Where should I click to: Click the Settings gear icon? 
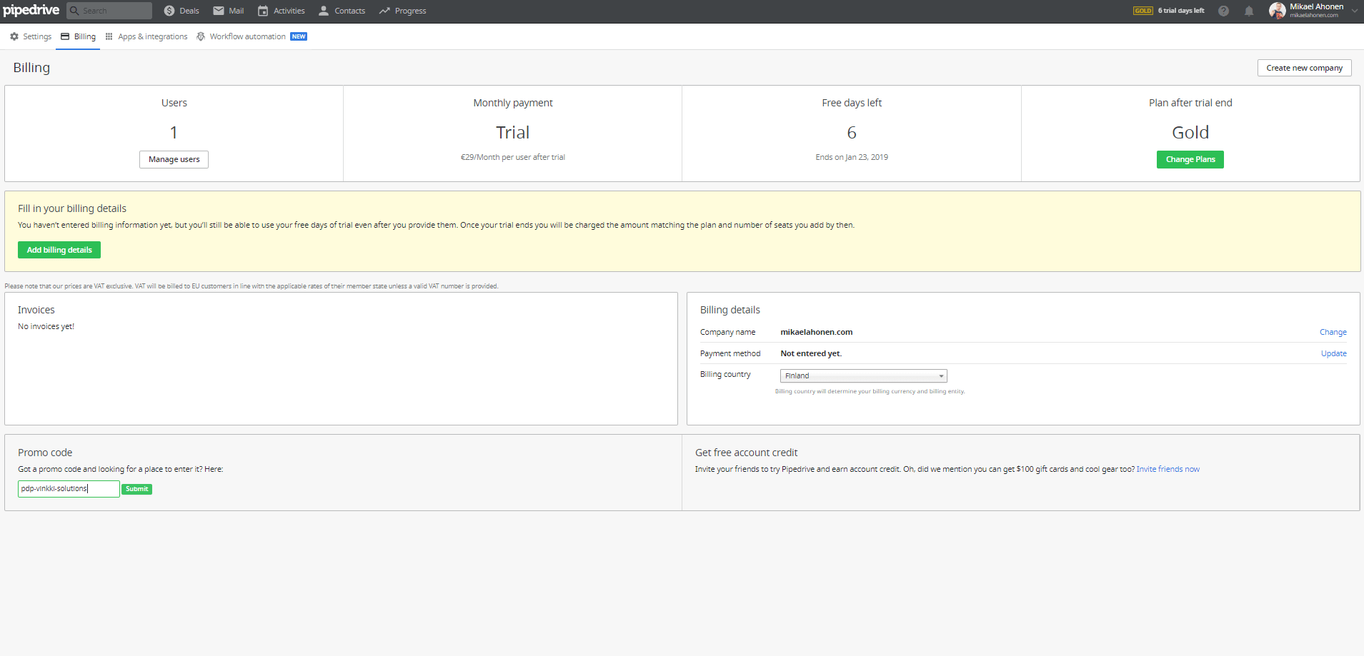coord(14,36)
